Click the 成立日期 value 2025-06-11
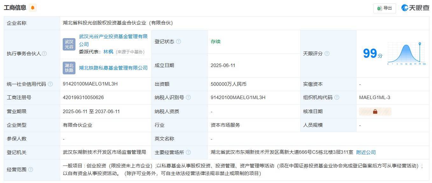This screenshot has width=432, height=183. tap(223, 65)
